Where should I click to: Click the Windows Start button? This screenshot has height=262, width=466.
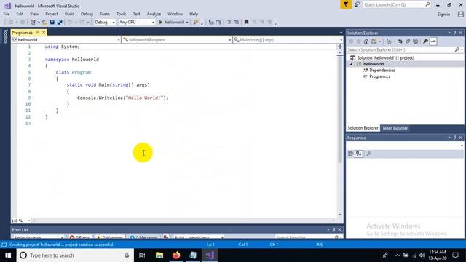(8, 255)
